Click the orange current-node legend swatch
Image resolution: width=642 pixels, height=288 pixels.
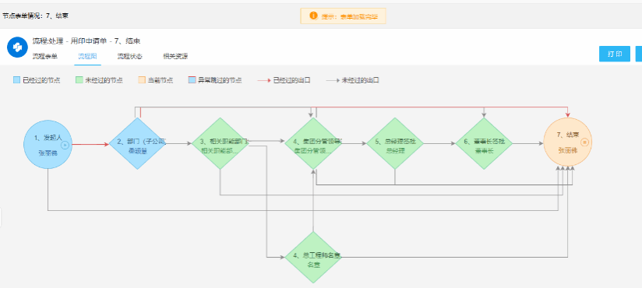click(x=142, y=80)
